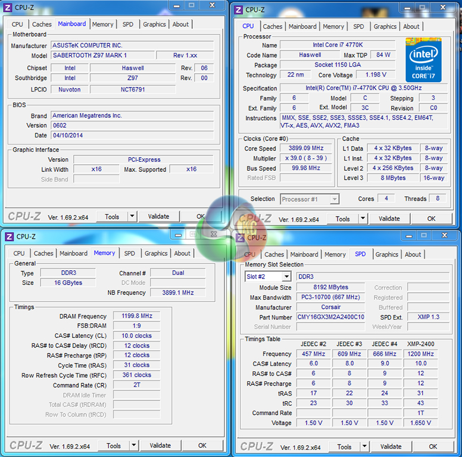Click the CPU-Z icon in the Mainboard window title bar
Viewport: 462px width, 457px height.
9,7
